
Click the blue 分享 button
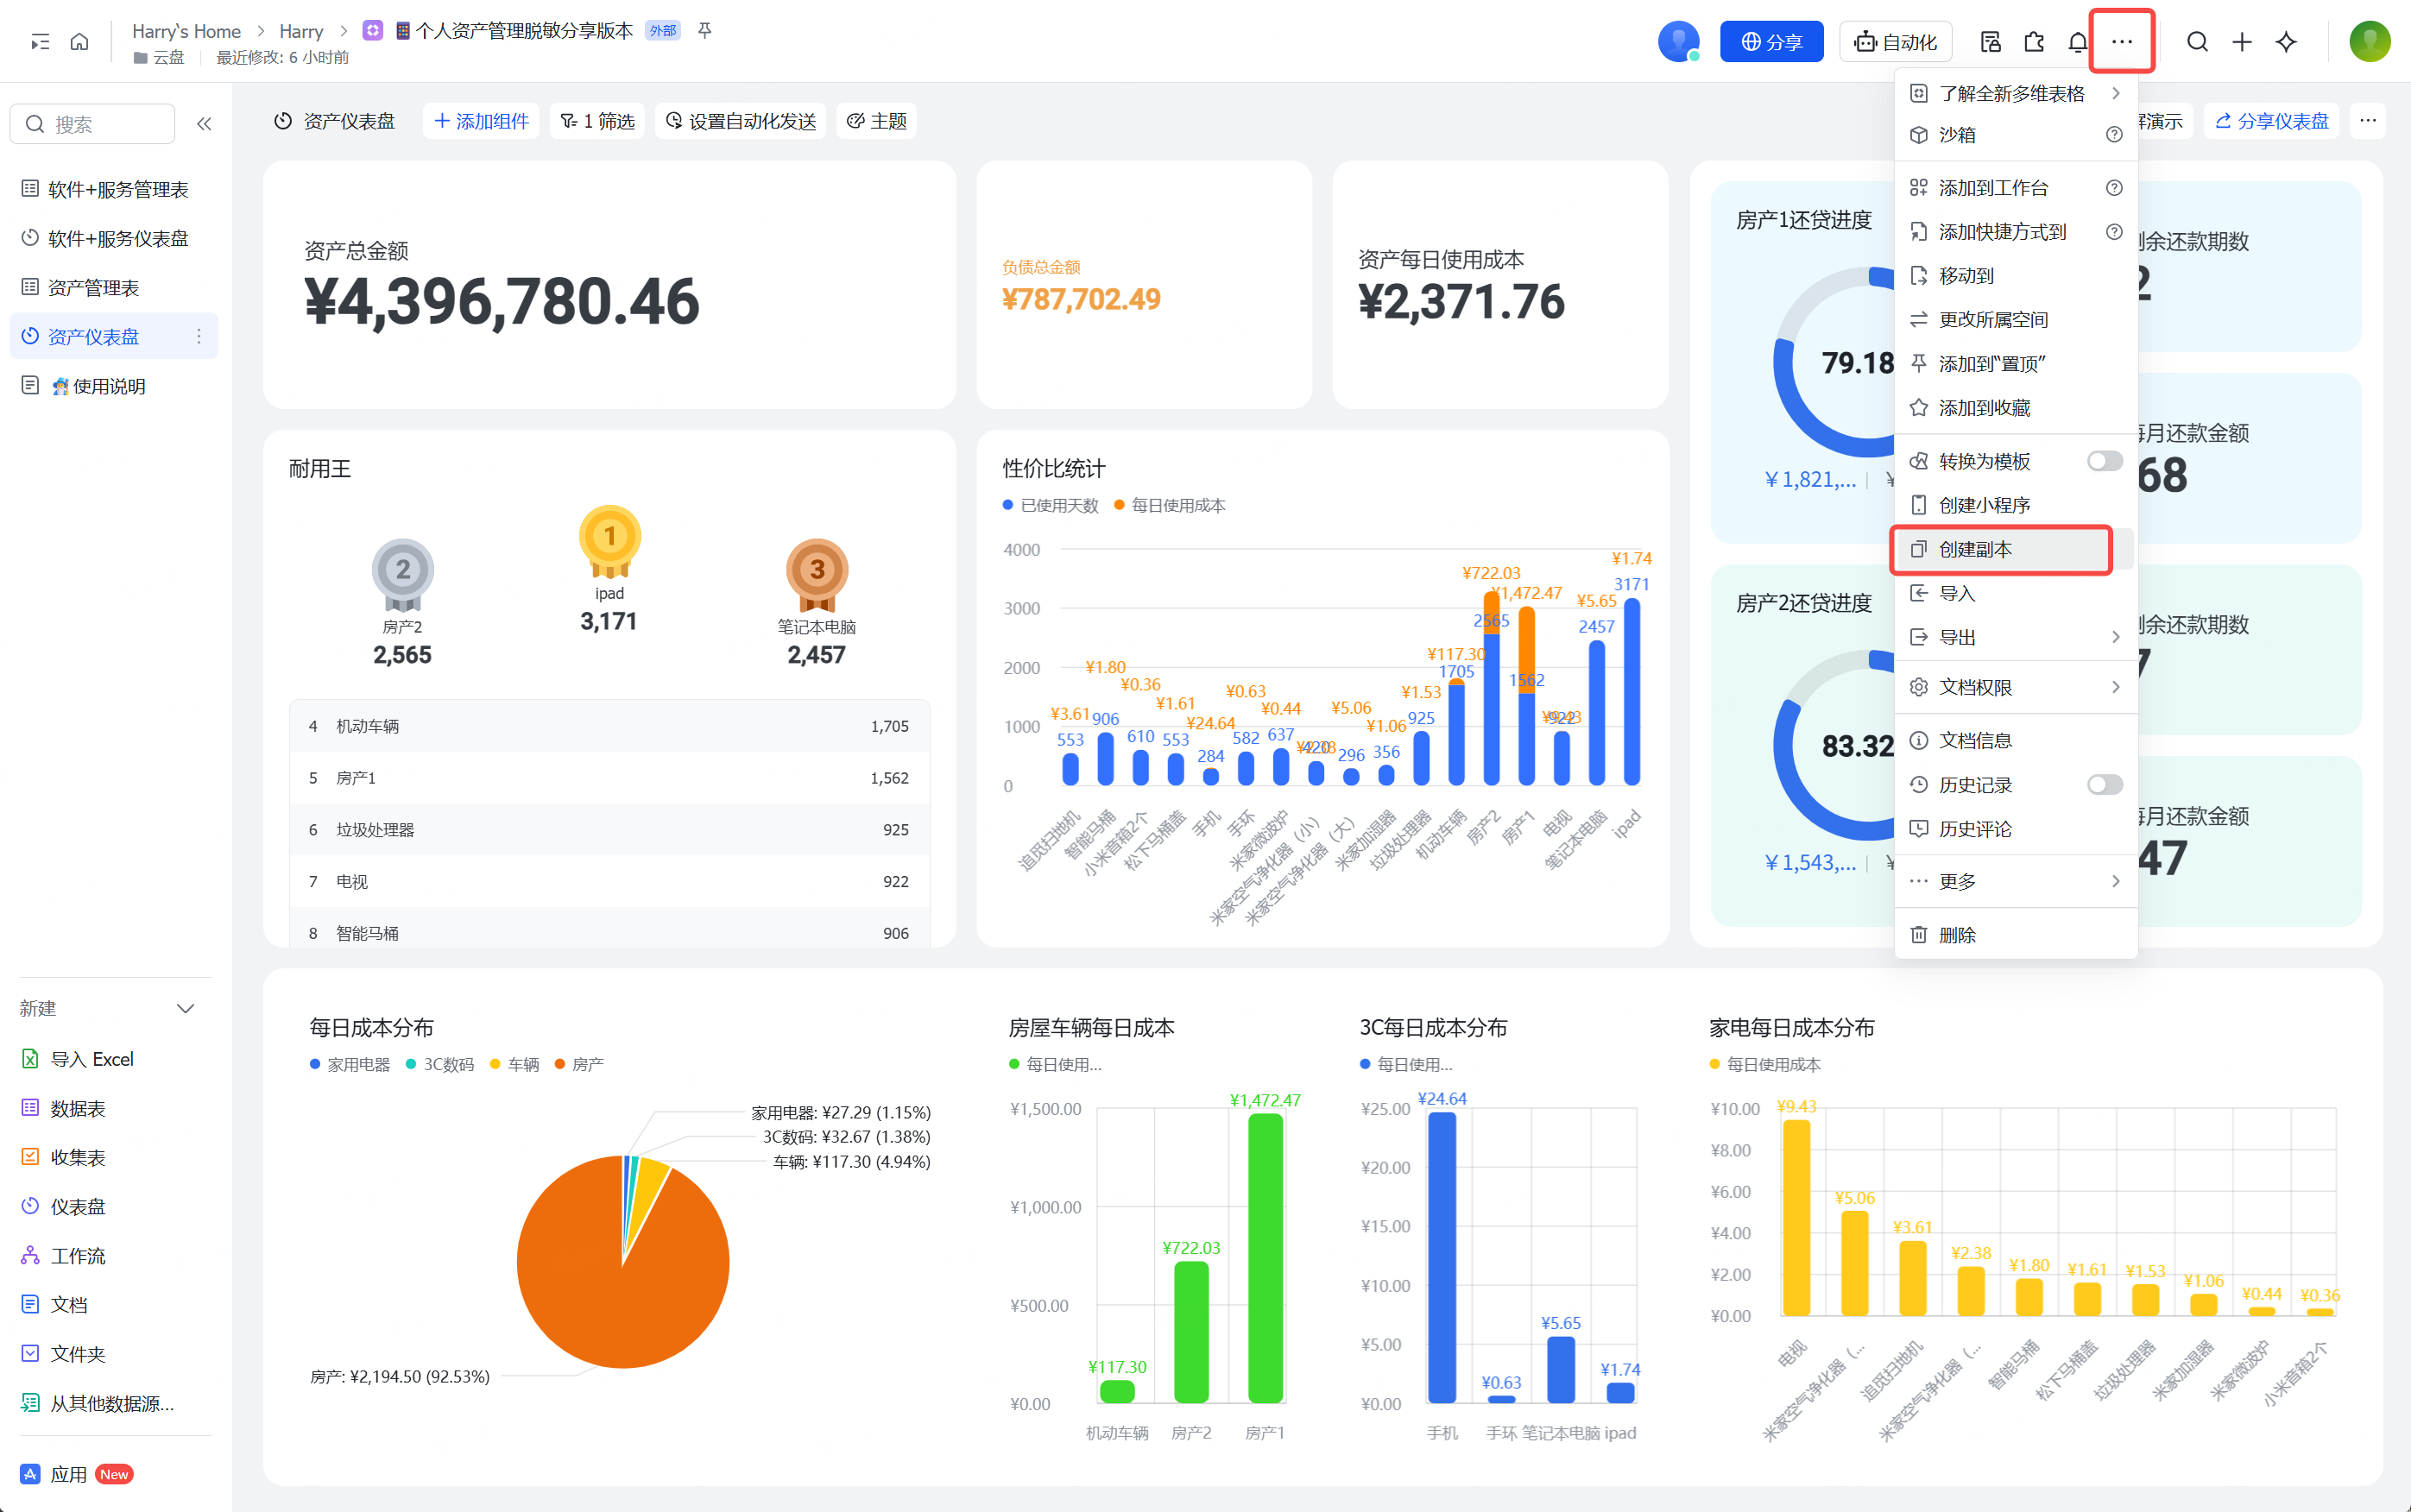[x=1771, y=42]
